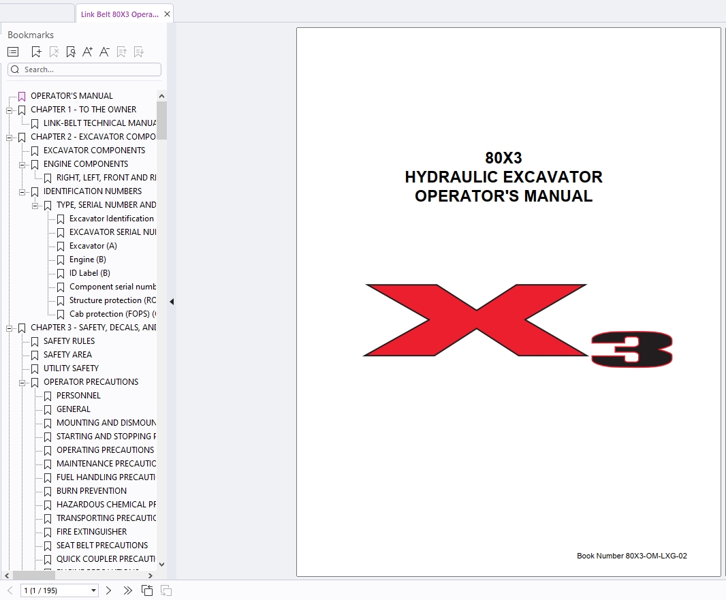Screen dimensions: 726x600
Task: Go to the HAZARDOUS CHEMICAL bookmark
Action: (x=106, y=505)
